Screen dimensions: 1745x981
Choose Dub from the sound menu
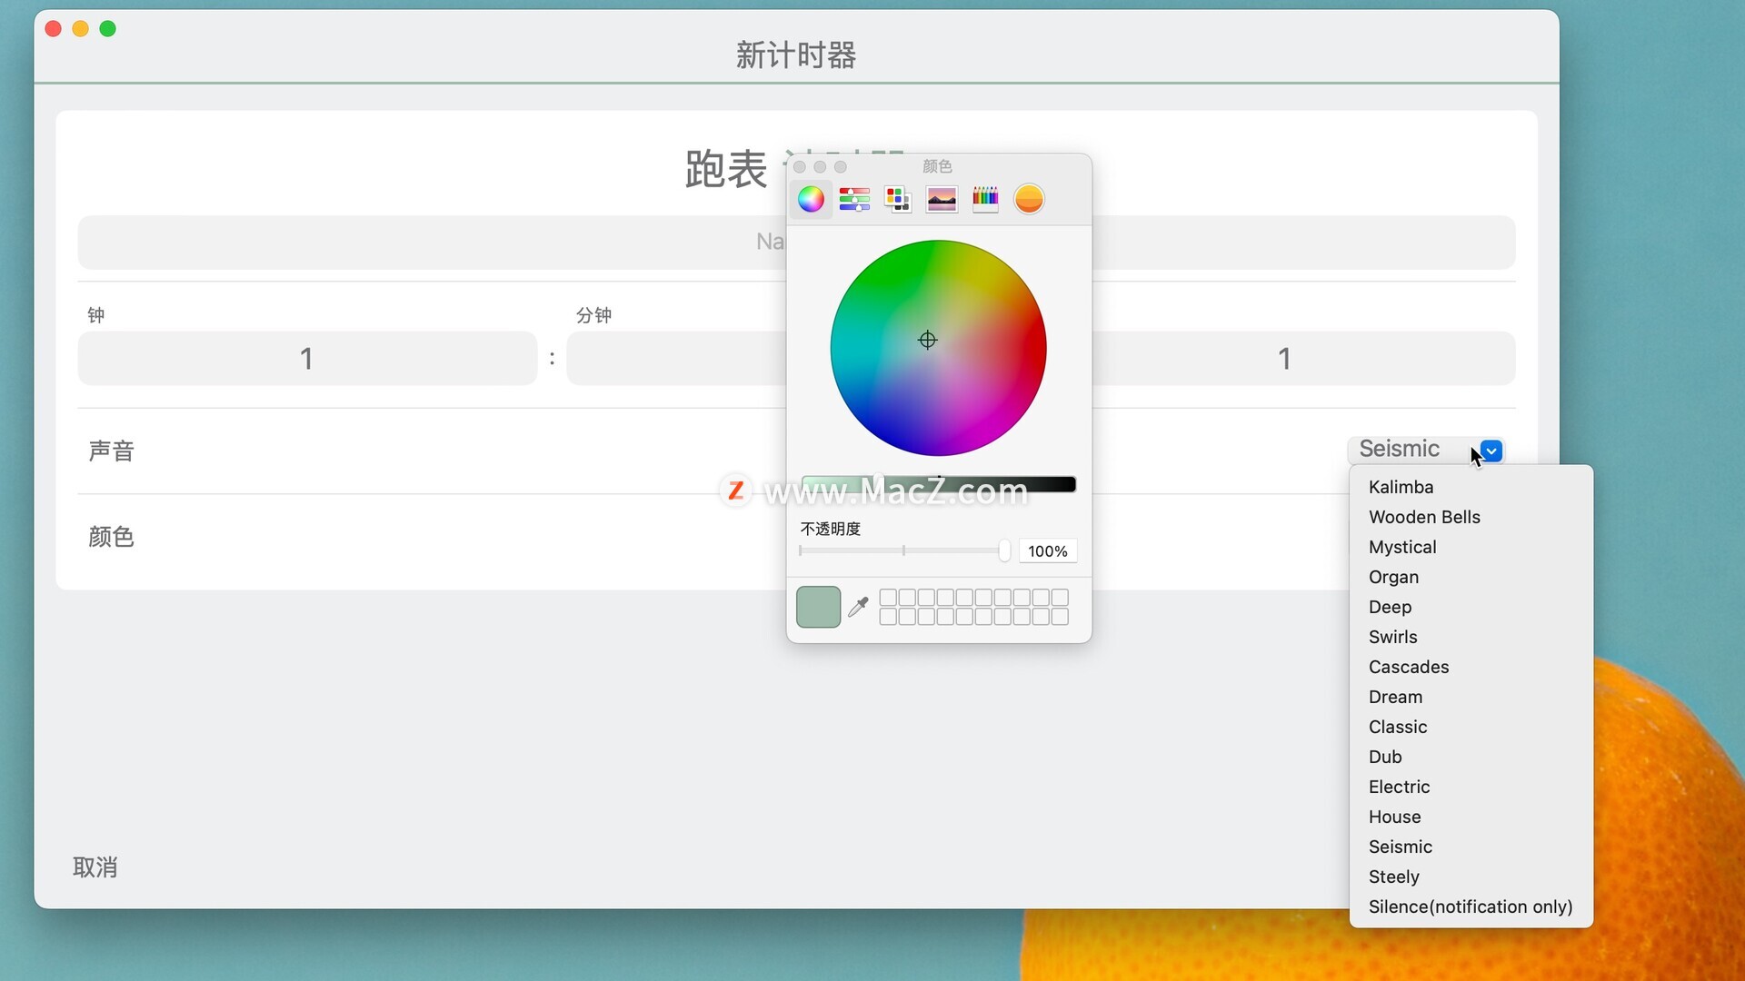click(x=1471, y=757)
